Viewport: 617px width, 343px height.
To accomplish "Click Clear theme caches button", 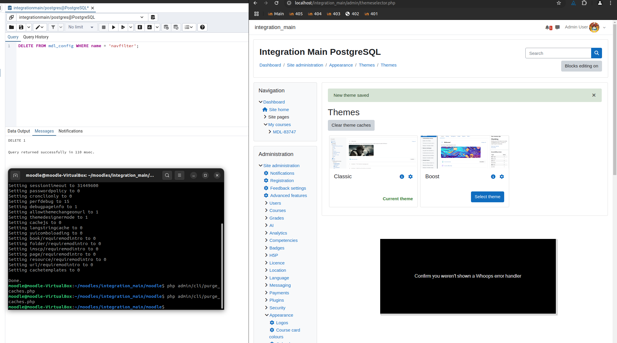I will (351, 125).
